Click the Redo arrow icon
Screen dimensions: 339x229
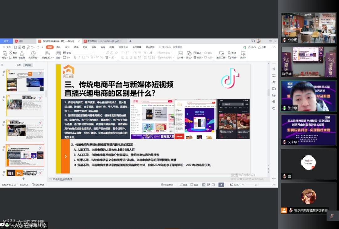(38, 47)
